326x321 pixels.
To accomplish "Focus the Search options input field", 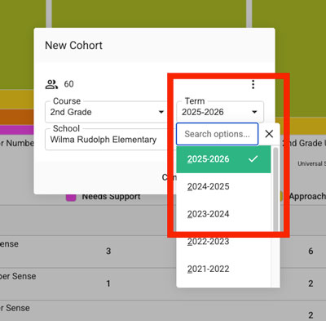I will [x=217, y=134].
